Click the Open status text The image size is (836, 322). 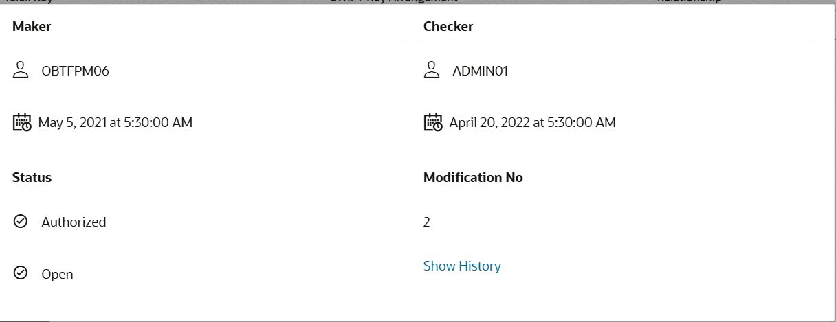tap(57, 274)
